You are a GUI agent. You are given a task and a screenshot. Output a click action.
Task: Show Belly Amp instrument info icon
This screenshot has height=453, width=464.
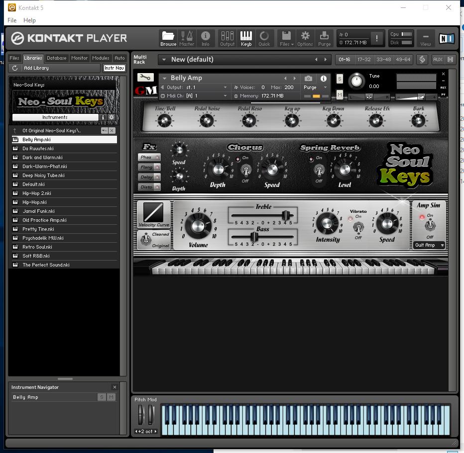point(324,78)
